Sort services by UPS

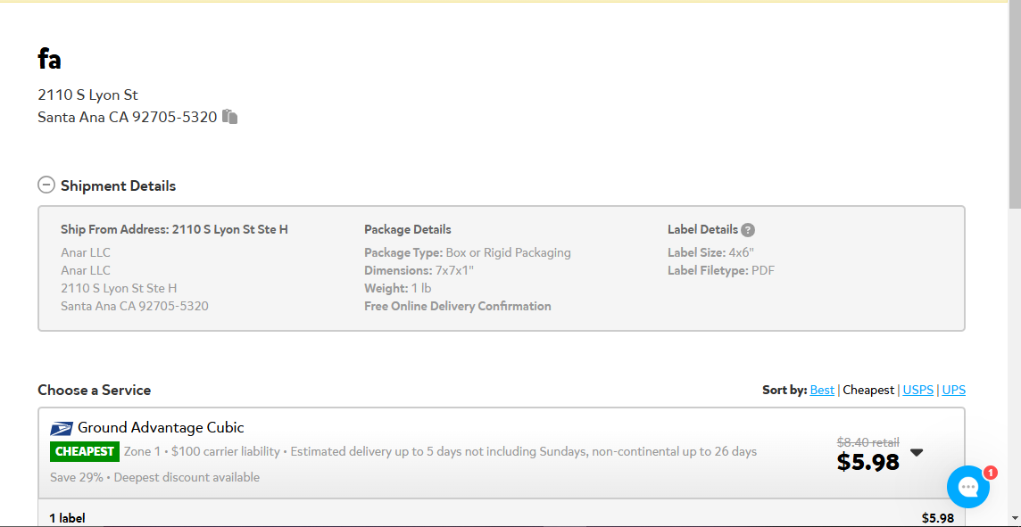954,390
